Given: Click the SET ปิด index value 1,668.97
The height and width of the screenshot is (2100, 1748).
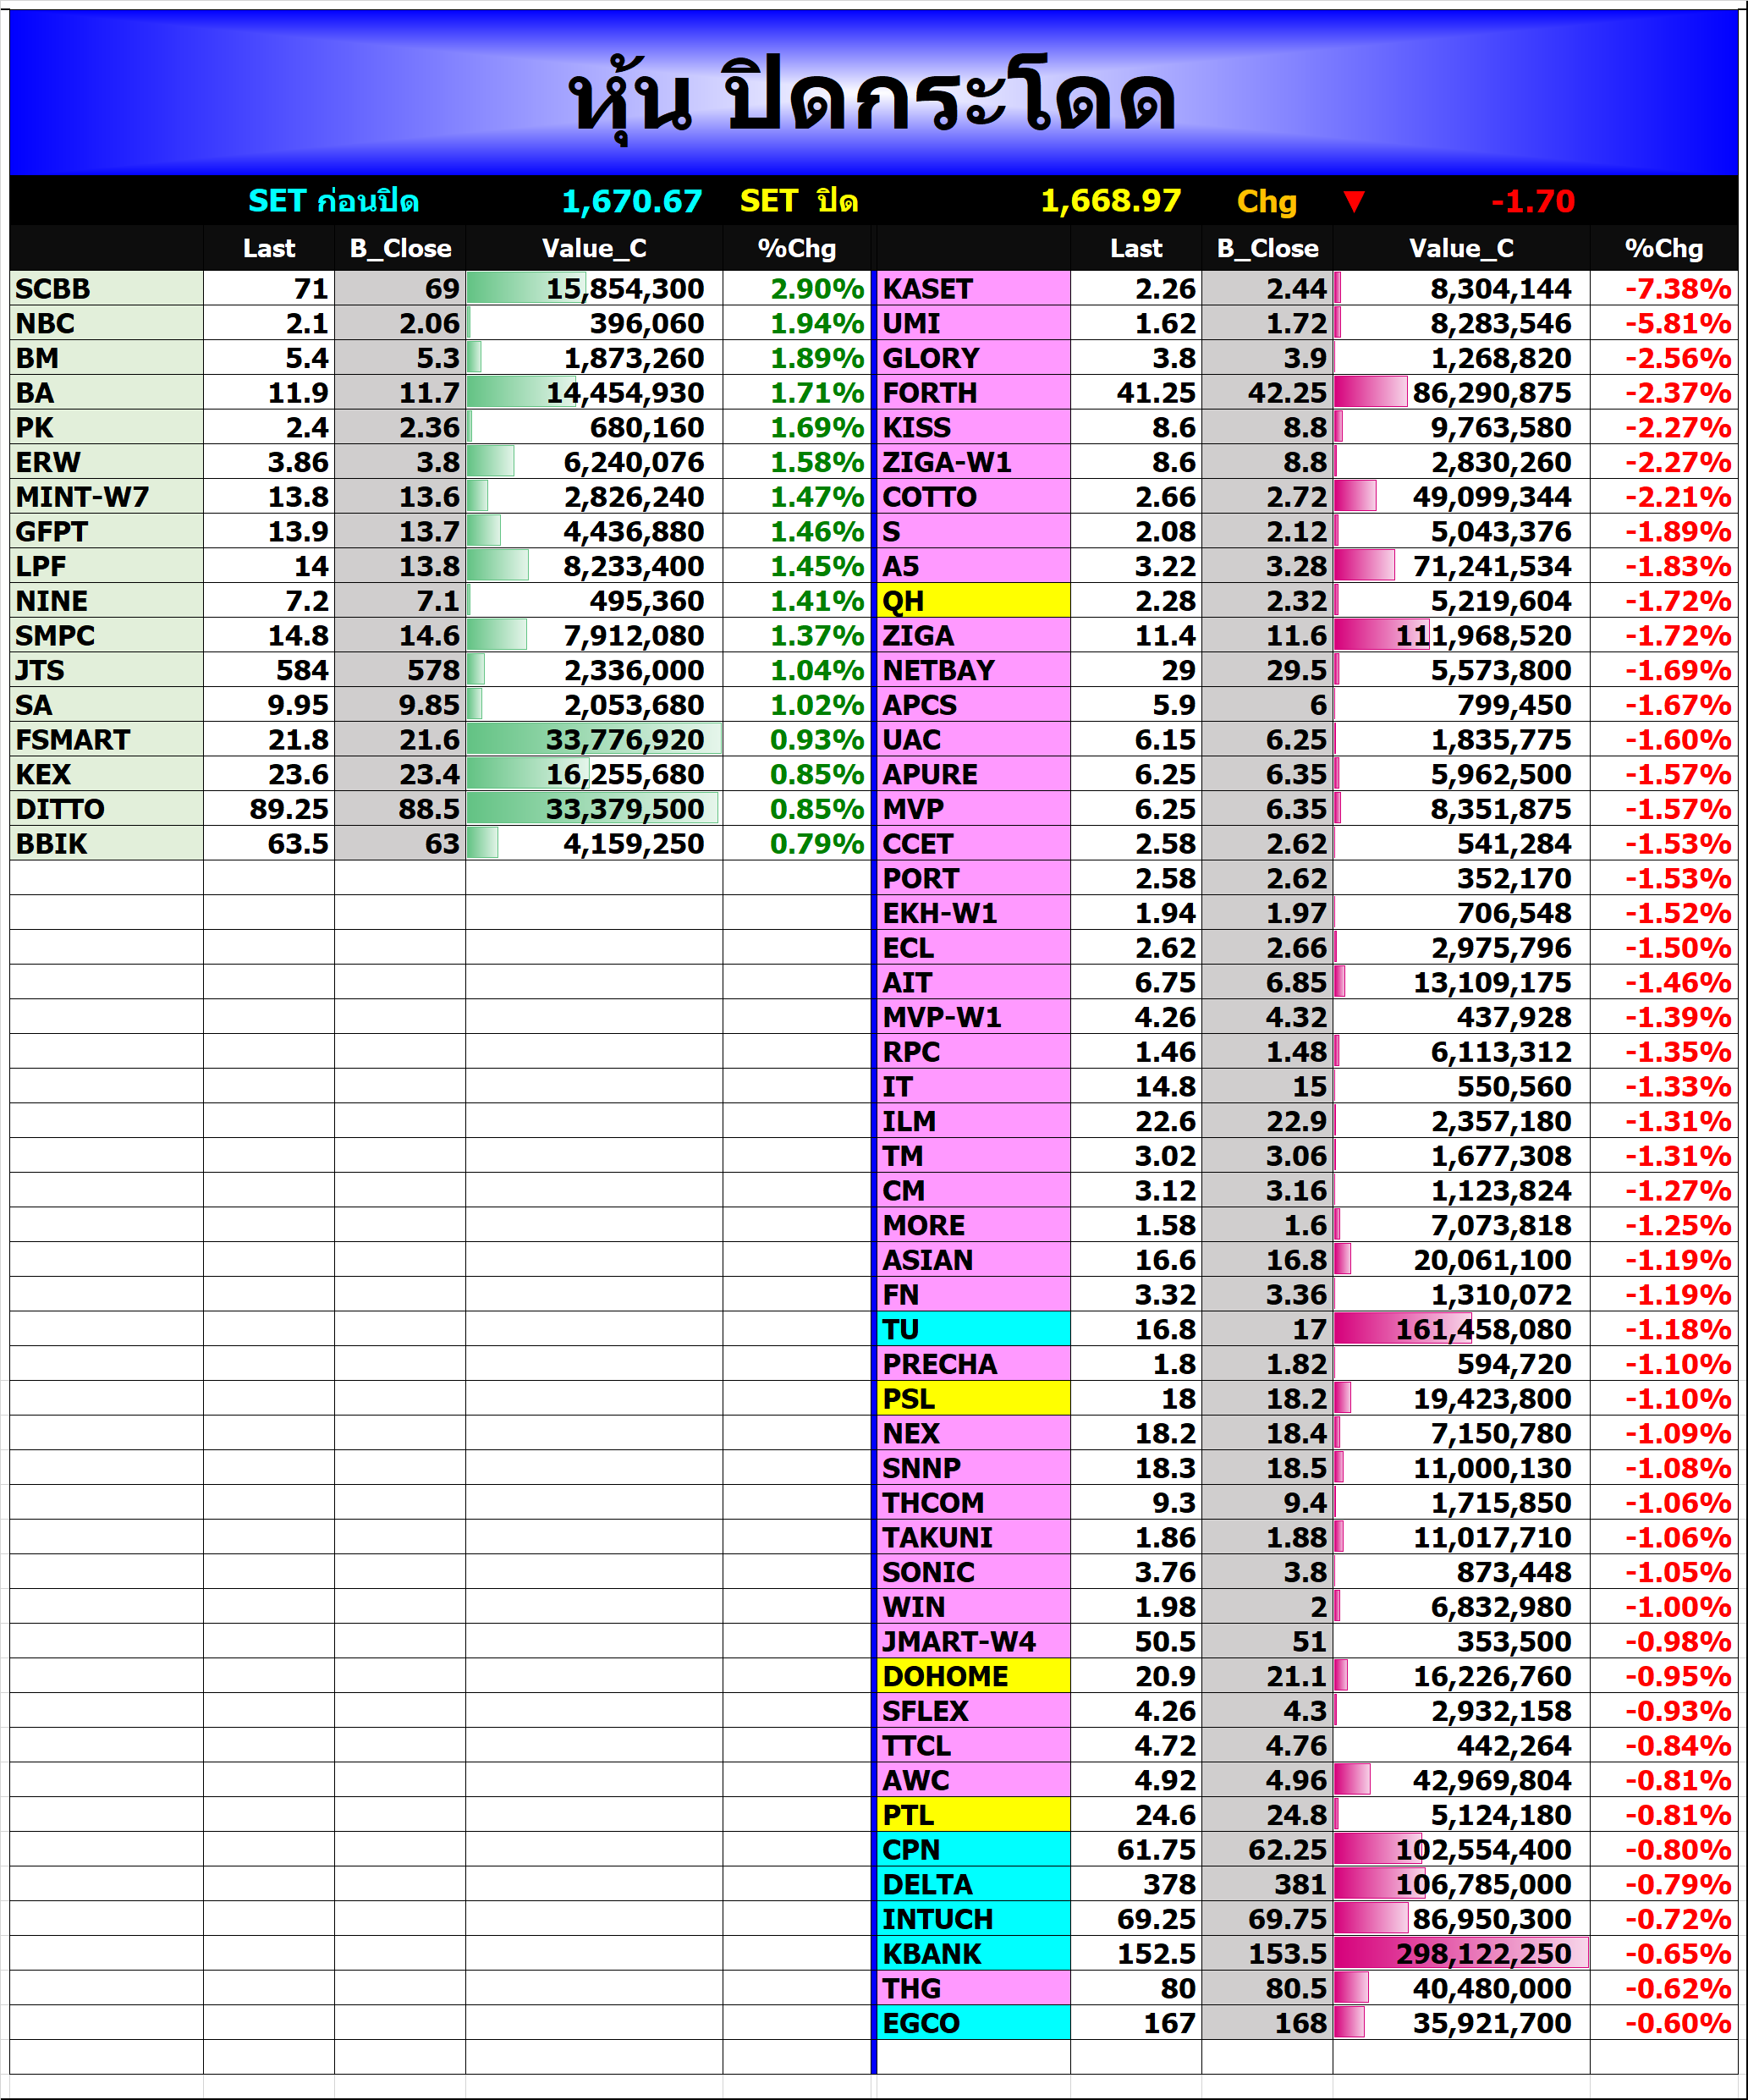Looking at the screenshot, I should tap(1110, 202).
